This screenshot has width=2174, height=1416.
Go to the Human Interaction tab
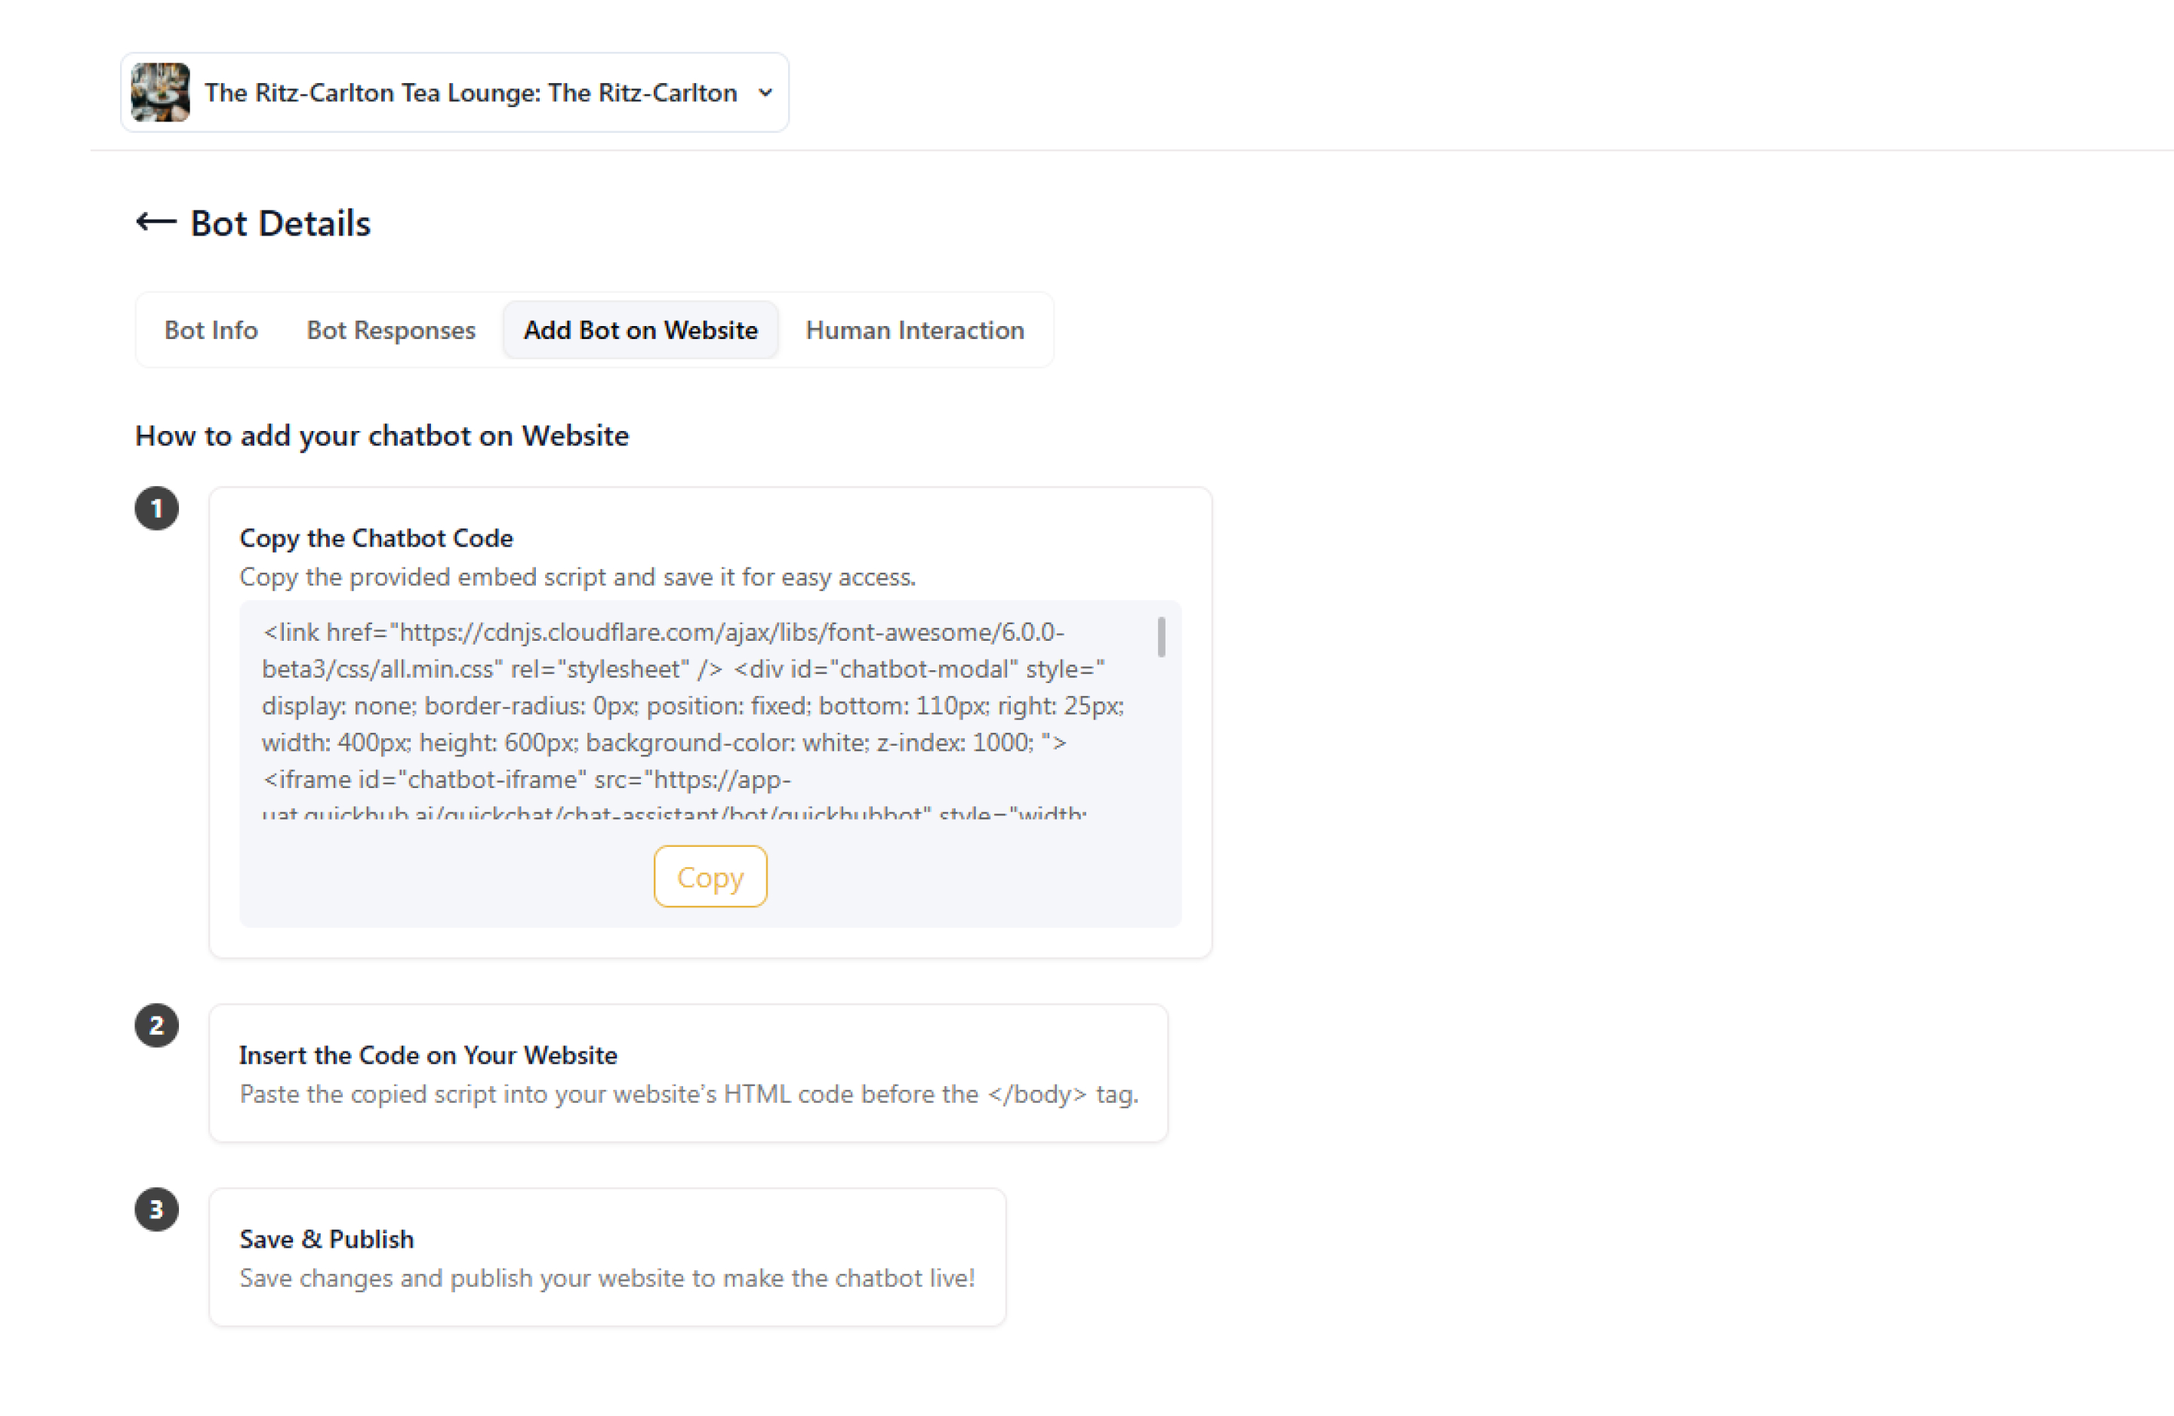click(914, 330)
